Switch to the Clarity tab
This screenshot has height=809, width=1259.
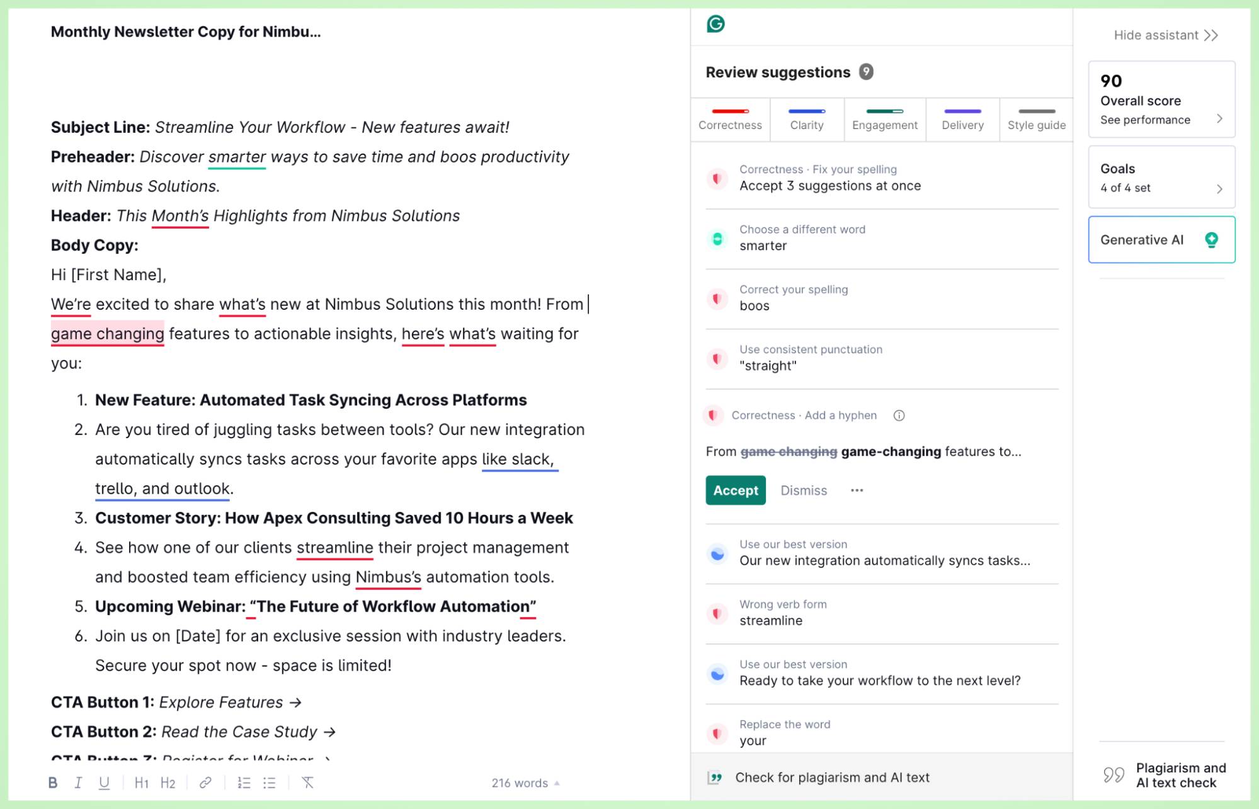pyautogui.click(x=807, y=120)
